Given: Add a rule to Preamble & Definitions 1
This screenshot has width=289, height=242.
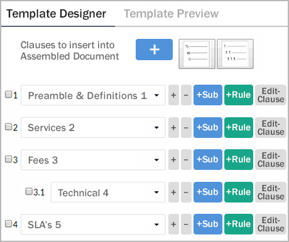Looking at the screenshot, I should (x=239, y=95).
